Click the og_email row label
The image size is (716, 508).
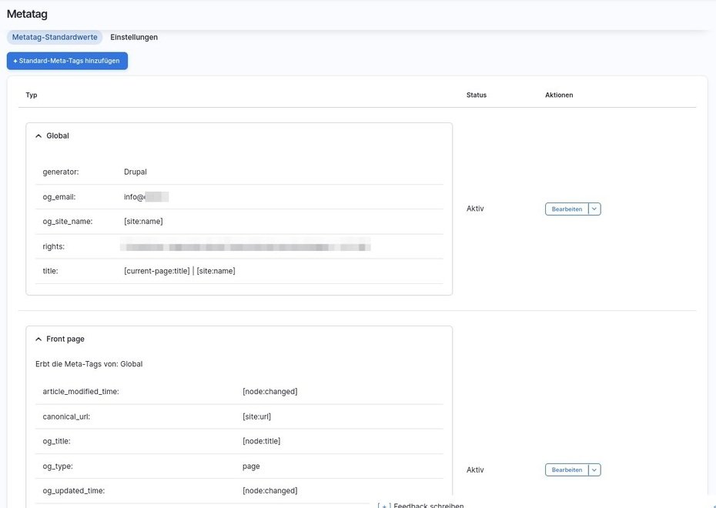(59, 197)
